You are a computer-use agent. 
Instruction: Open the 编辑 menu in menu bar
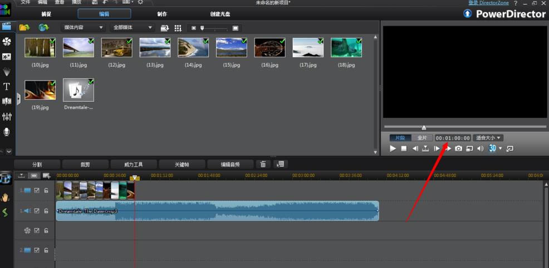click(43, 2)
